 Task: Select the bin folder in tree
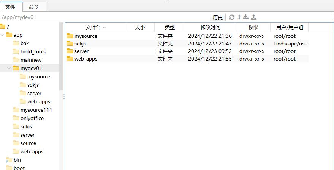point(13,160)
